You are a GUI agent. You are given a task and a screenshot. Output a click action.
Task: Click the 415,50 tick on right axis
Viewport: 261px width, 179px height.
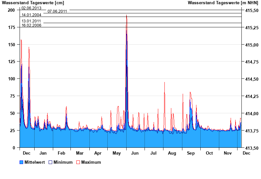pyautogui.click(x=251, y=10)
